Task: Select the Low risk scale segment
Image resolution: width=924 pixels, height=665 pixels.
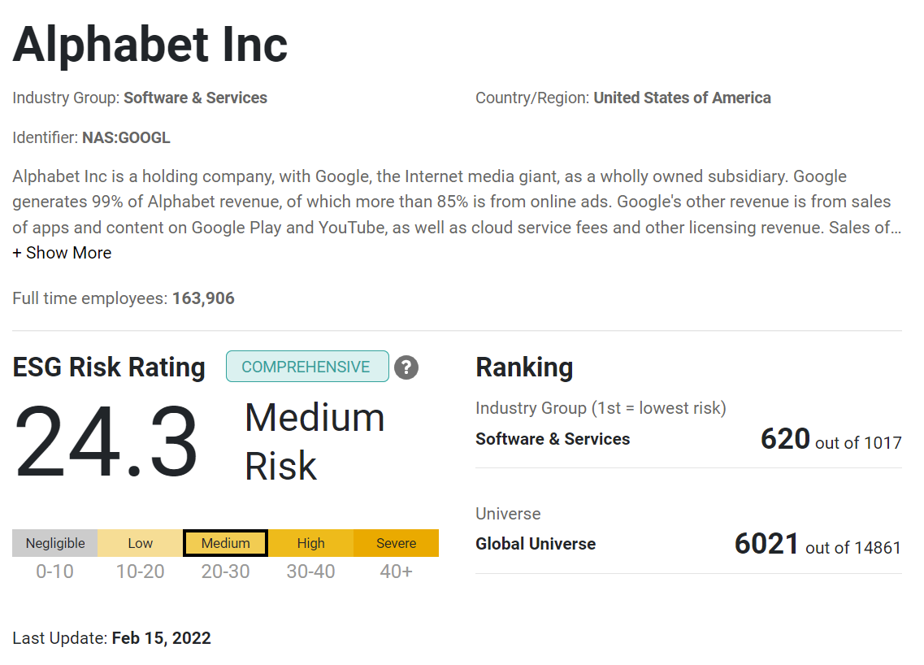Action: (140, 543)
